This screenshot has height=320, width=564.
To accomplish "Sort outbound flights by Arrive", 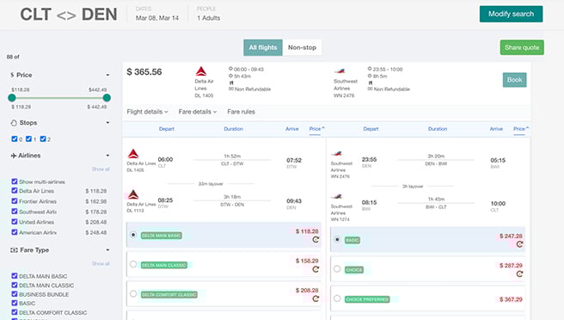I will point(292,129).
